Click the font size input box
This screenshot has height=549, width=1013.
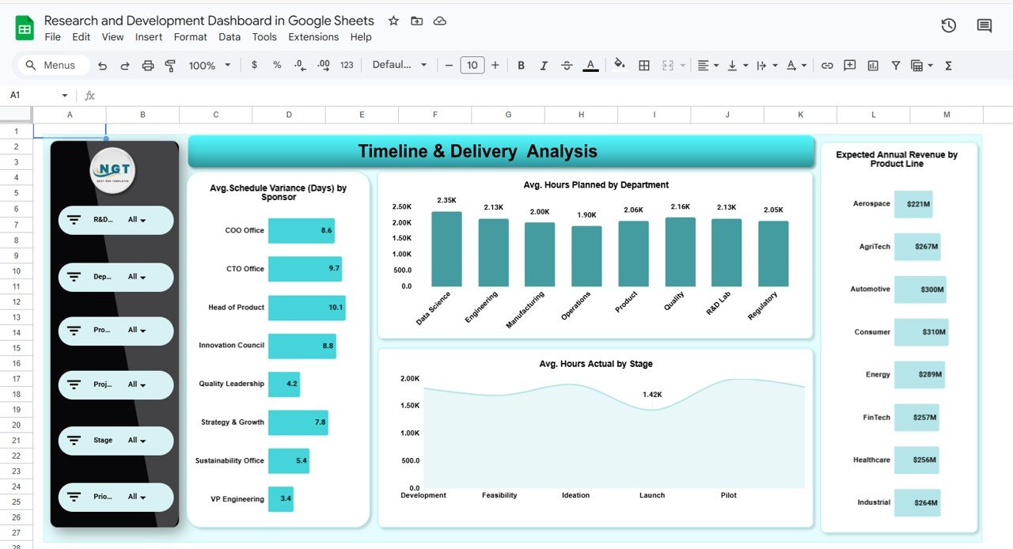(x=472, y=65)
